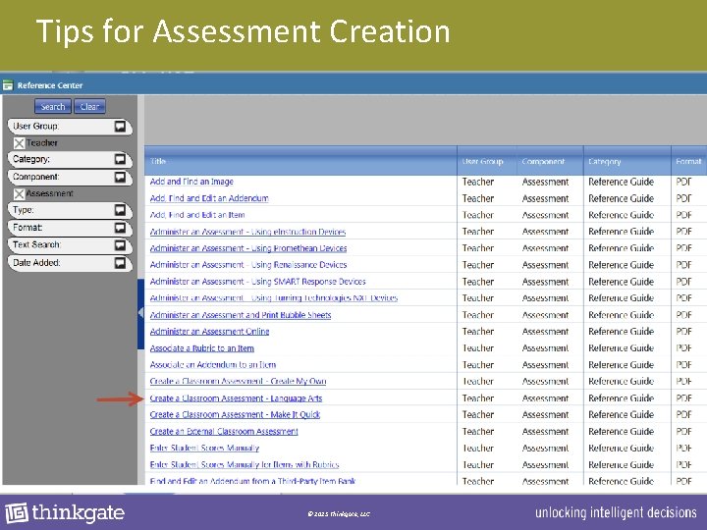Click the Reference Center window icon
Viewport: 707px width, 530px height.
8,85
